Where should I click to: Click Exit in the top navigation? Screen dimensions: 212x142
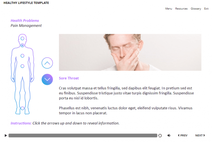click(x=206, y=9)
